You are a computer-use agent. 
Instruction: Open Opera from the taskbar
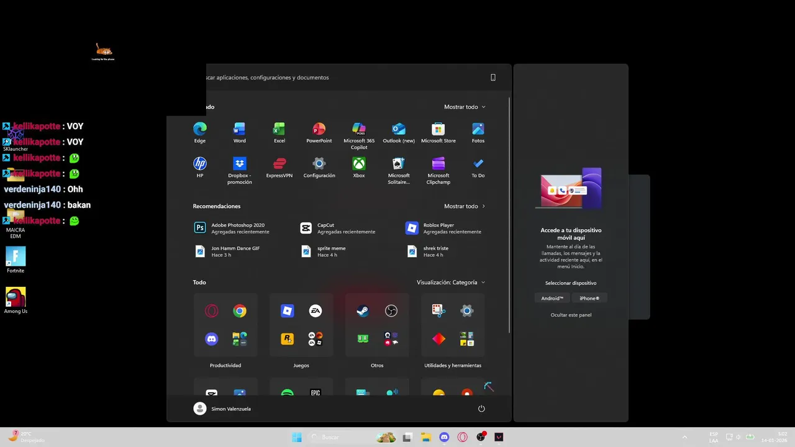pyautogui.click(x=462, y=437)
